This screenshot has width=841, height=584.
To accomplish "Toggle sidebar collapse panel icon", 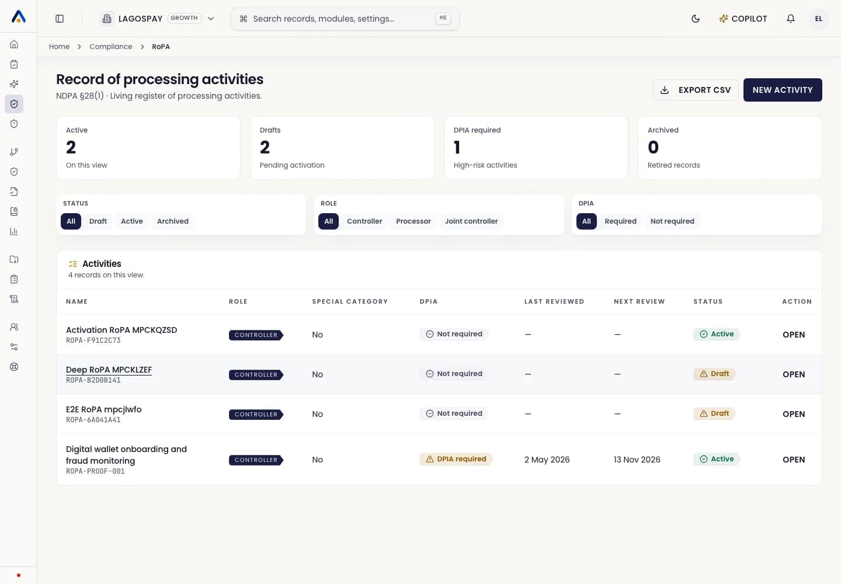I will point(60,19).
